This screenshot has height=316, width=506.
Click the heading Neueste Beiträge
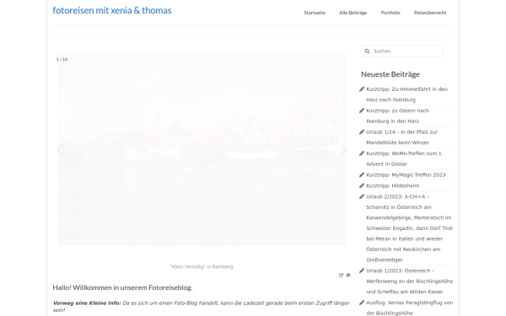coord(390,74)
